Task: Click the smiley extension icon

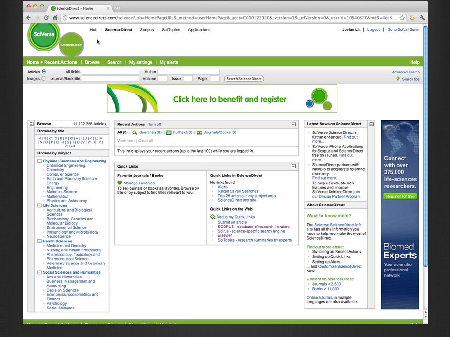Action: (412, 18)
